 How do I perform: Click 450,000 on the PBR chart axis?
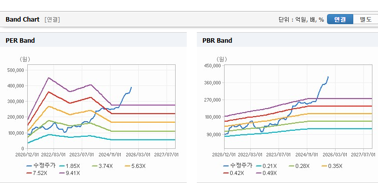pyautogui.click(x=213, y=65)
